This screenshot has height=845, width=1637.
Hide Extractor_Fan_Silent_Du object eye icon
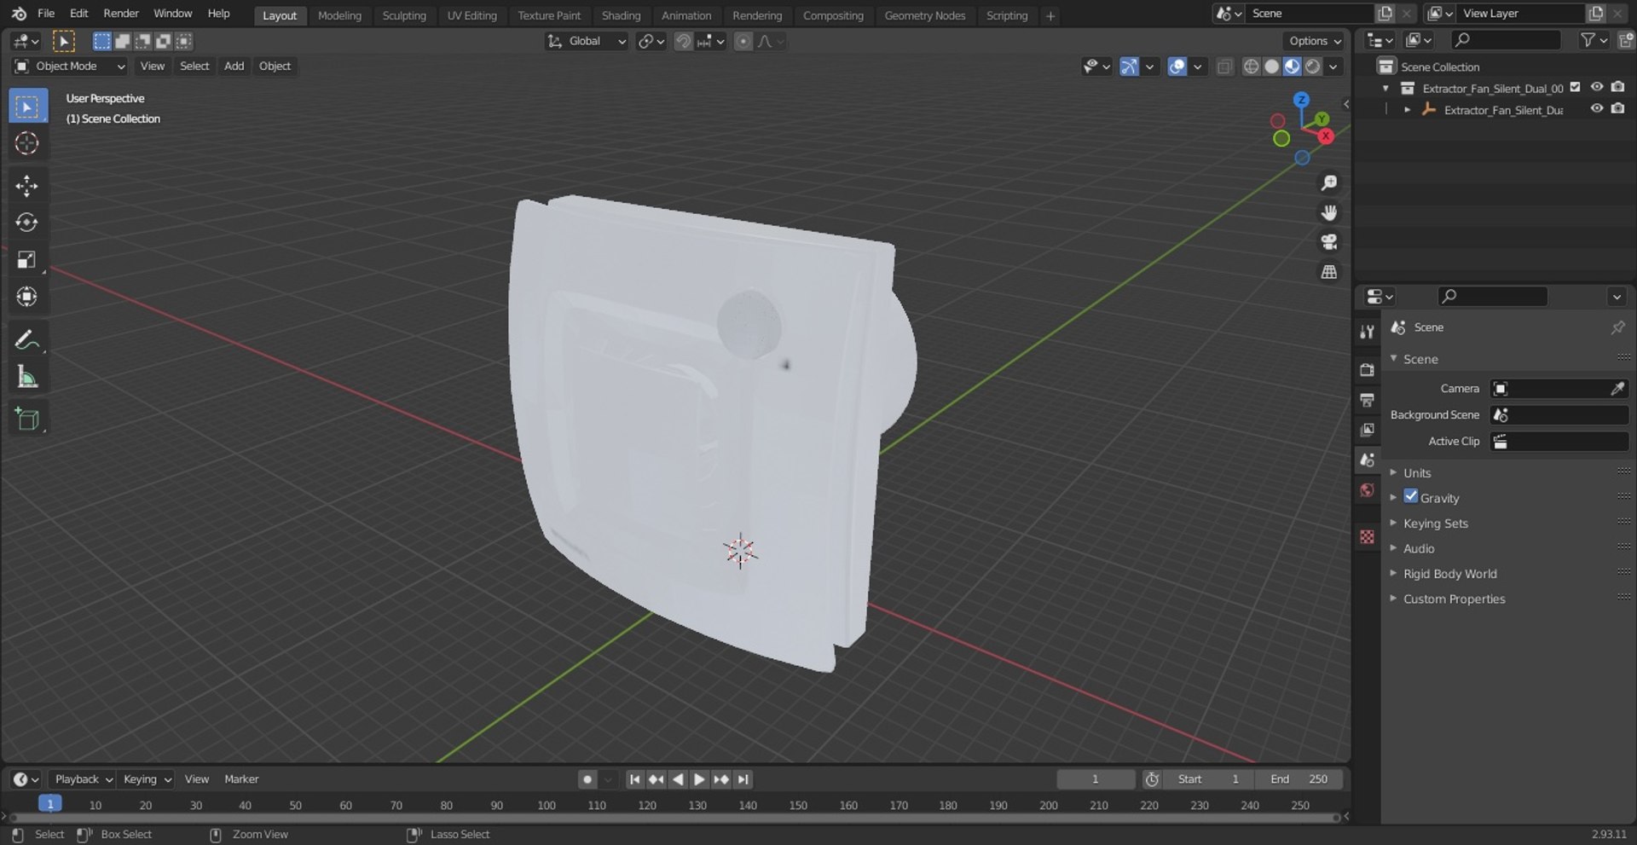(x=1596, y=109)
